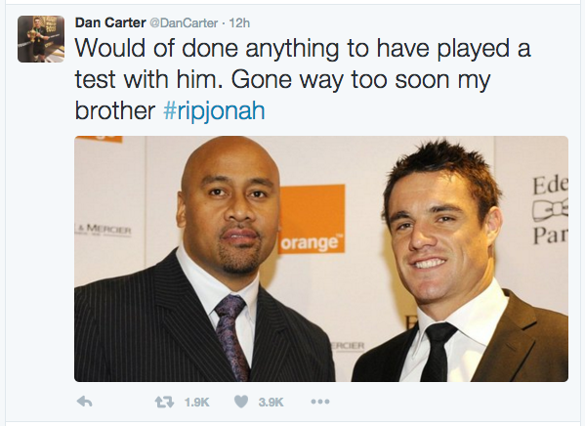
Task: Click the 1.9K retweet count
Action: point(196,403)
